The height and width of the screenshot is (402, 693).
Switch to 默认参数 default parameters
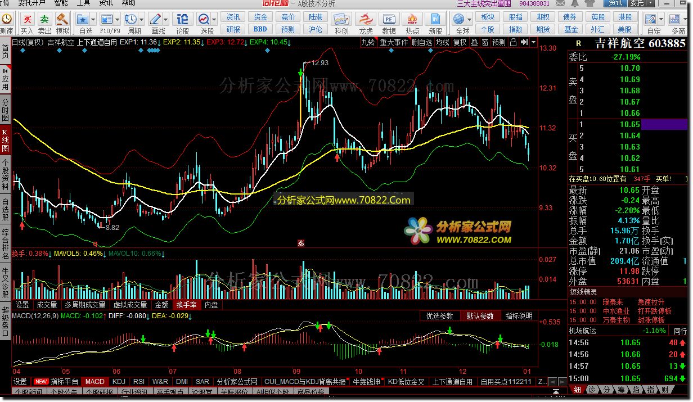coord(480,316)
